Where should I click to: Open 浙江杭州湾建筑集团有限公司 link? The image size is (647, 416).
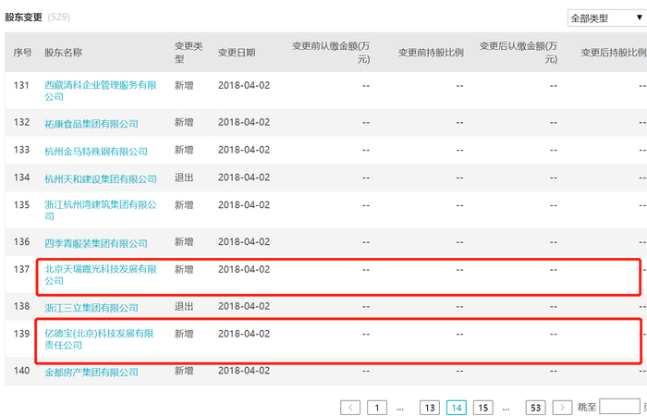[100, 211]
